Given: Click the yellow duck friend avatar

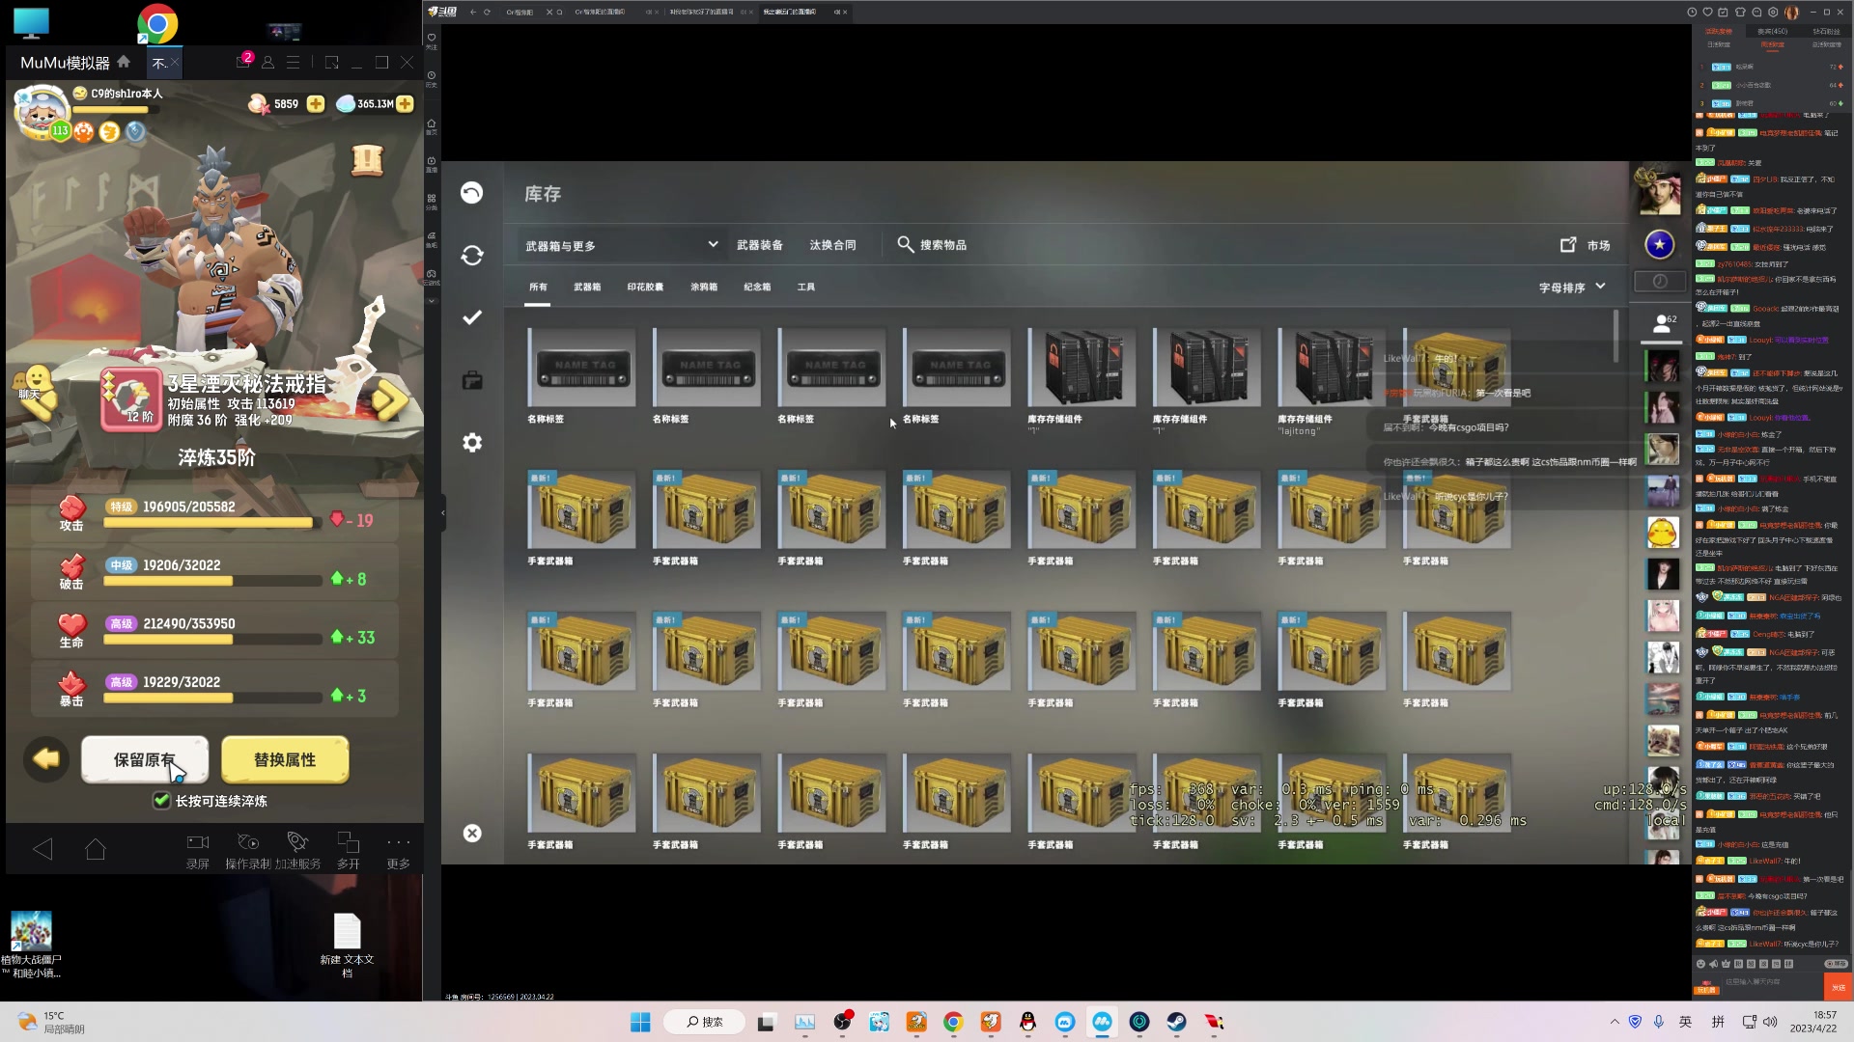Looking at the screenshot, I should [1662, 533].
